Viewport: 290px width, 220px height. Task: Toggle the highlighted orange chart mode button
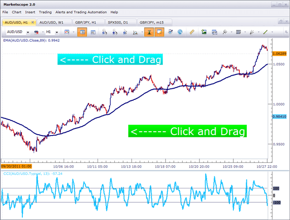(81, 32)
